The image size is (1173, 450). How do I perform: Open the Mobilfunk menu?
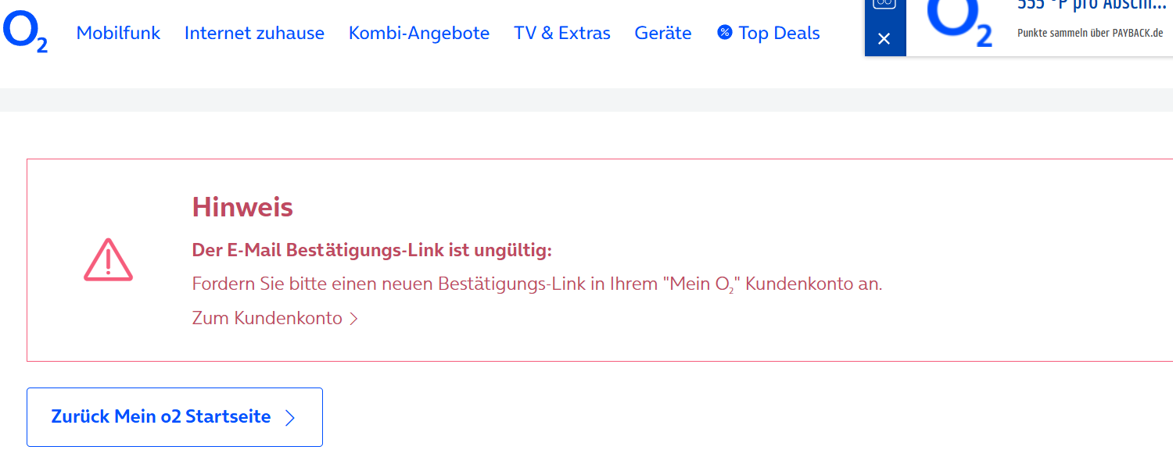118,33
